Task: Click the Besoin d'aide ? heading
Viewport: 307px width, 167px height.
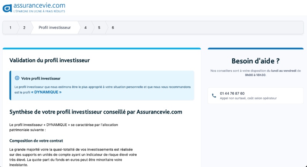Action: tap(256, 61)
